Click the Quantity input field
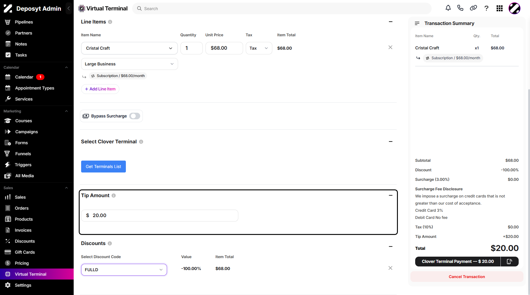The height and width of the screenshot is (295, 530). pos(191,48)
